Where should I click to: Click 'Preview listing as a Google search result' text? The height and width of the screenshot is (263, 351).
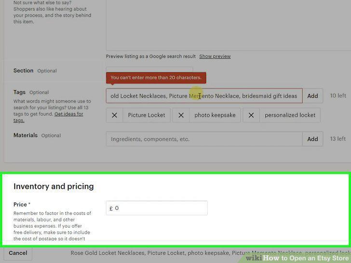tap(150, 56)
